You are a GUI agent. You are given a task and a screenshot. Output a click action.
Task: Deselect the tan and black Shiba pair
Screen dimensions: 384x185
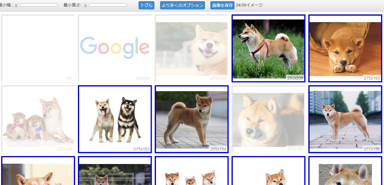point(115,119)
